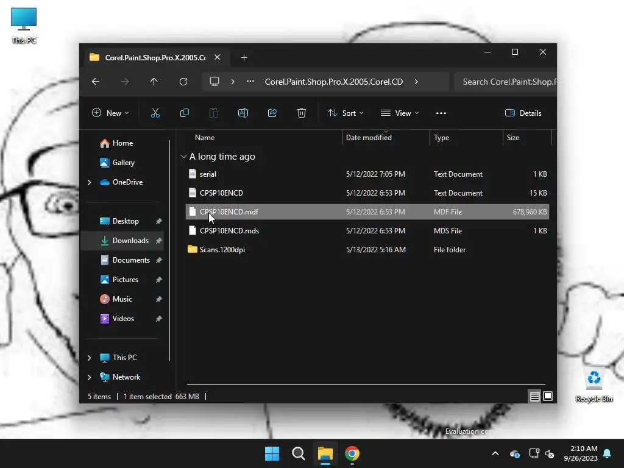Expand Network in navigation pane

tap(89, 377)
